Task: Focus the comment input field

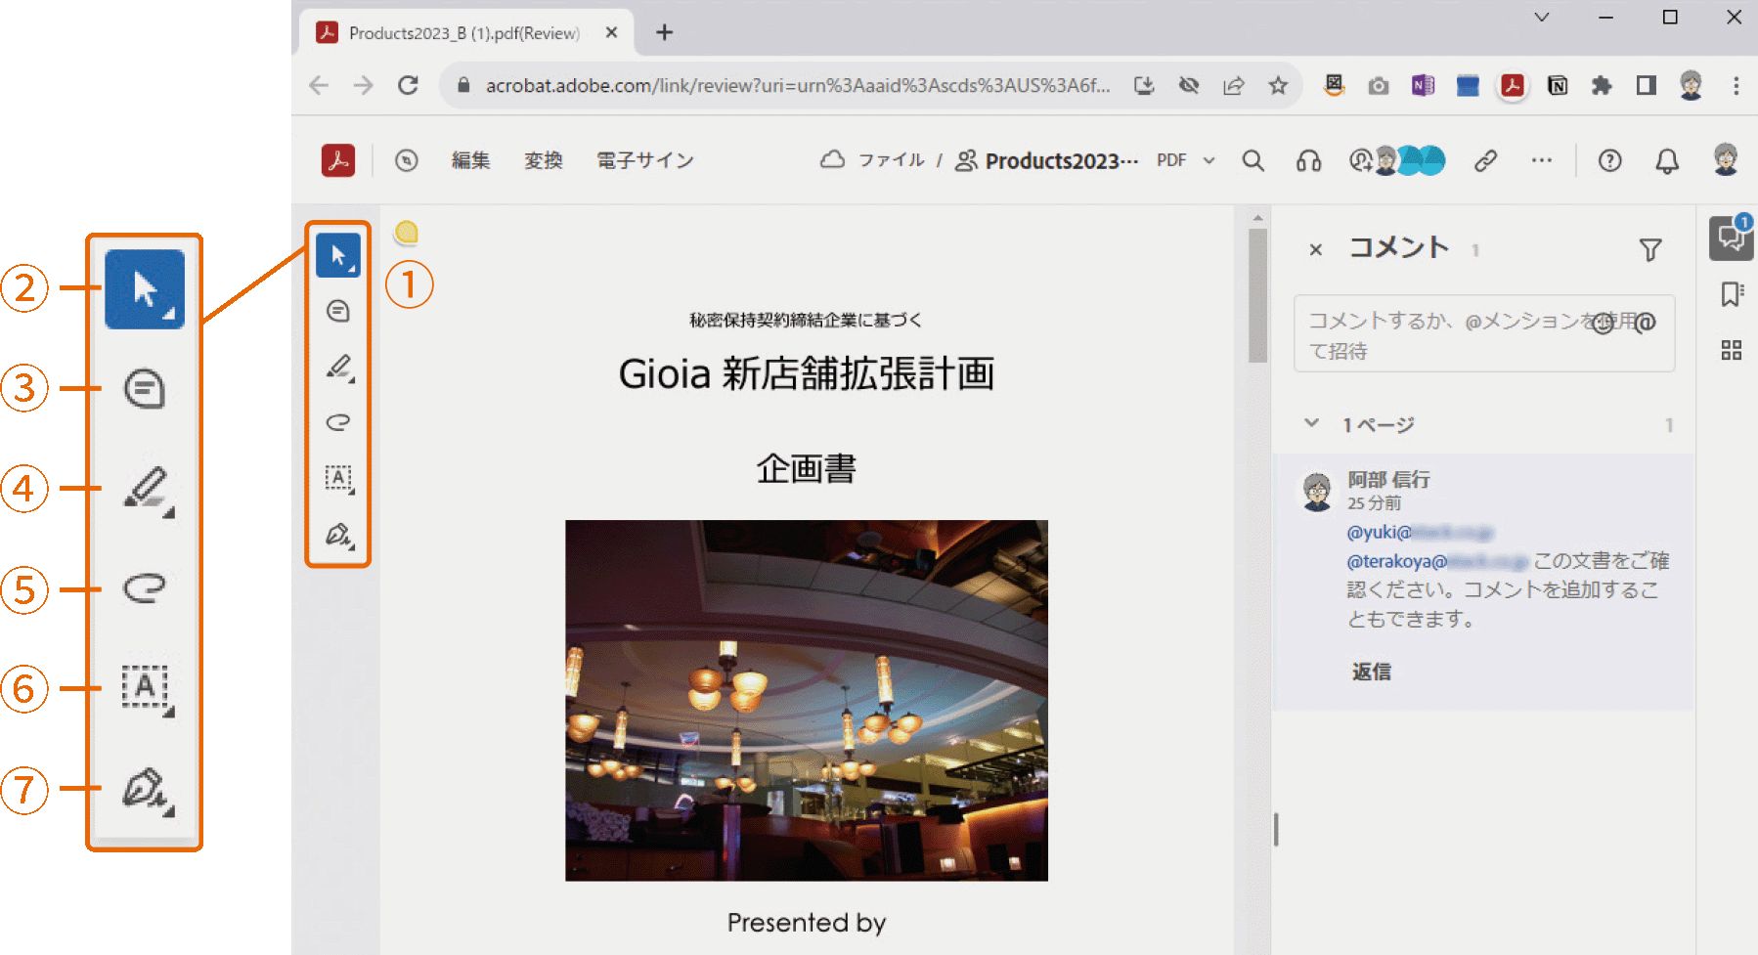Action: pos(1484,334)
